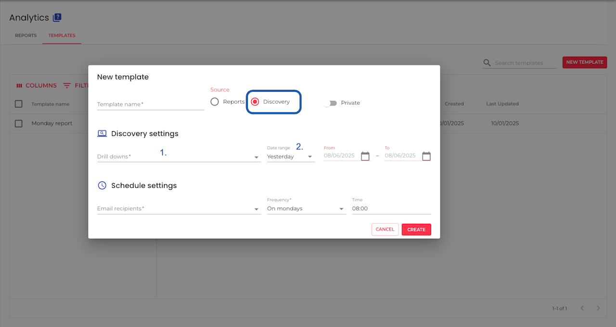The height and width of the screenshot is (327, 616).
Task: Open the Columns icon in table toolbar
Action: [x=19, y=85]
